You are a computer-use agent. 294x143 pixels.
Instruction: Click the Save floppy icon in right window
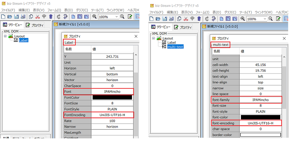(165, 19)
